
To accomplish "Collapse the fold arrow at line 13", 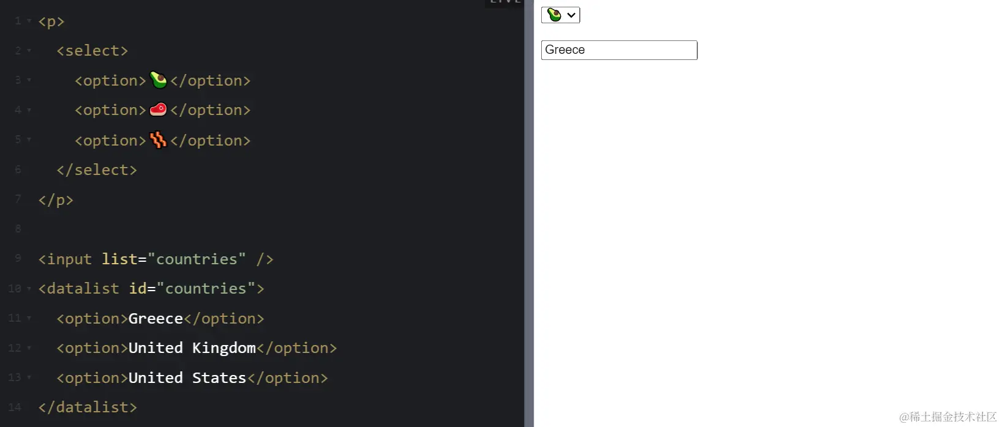I will point(29,377).
